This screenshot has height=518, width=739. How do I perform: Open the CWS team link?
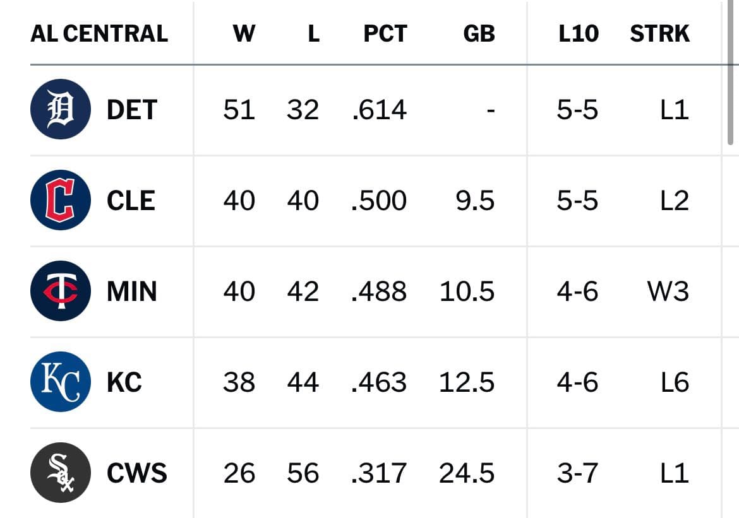click(137, 473)
